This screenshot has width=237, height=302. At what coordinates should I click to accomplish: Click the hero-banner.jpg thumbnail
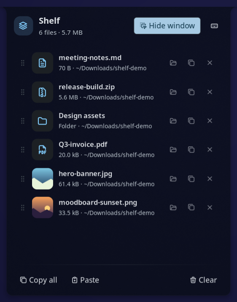[43, 179]
